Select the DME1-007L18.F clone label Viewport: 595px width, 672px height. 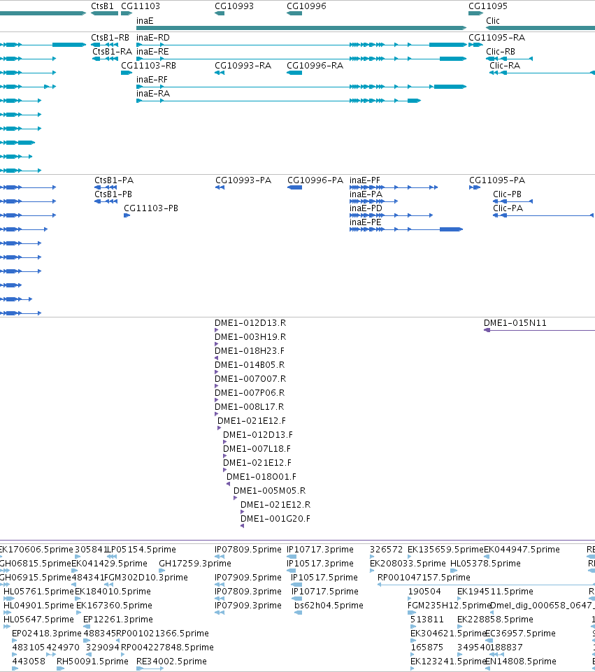257,449
